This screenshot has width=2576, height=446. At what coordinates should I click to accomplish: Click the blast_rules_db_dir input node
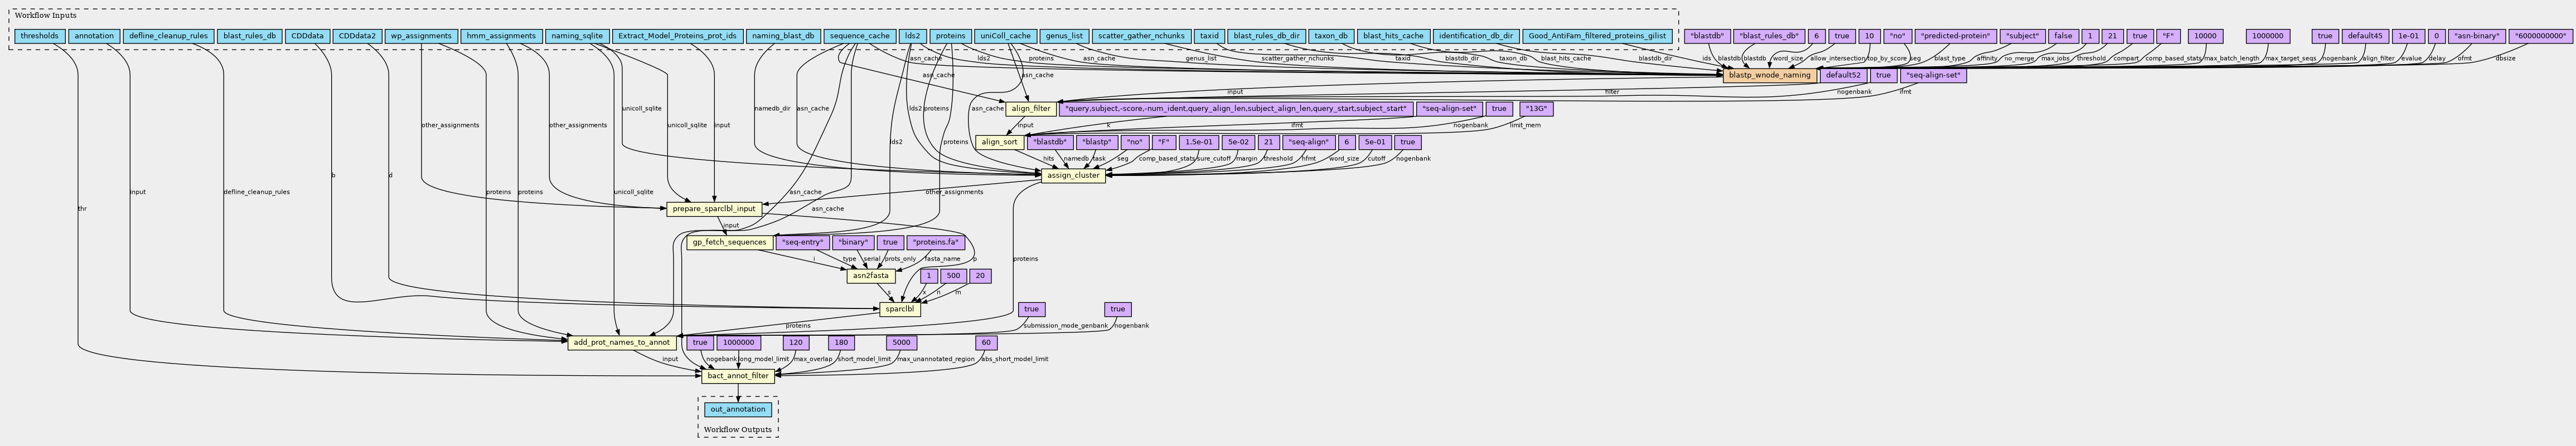pos(1266,36)
